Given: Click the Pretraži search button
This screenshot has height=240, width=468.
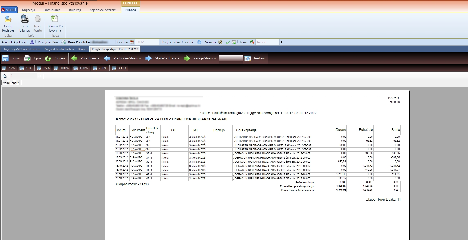Looking at the screenshot, I should pyautogui.click(x=248, y=58).
